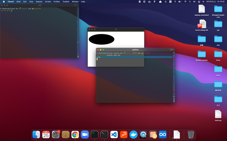This screenshot has width=227, height=141.
Task: Open the iTerm2 application menu
Action: click(11, 2)
